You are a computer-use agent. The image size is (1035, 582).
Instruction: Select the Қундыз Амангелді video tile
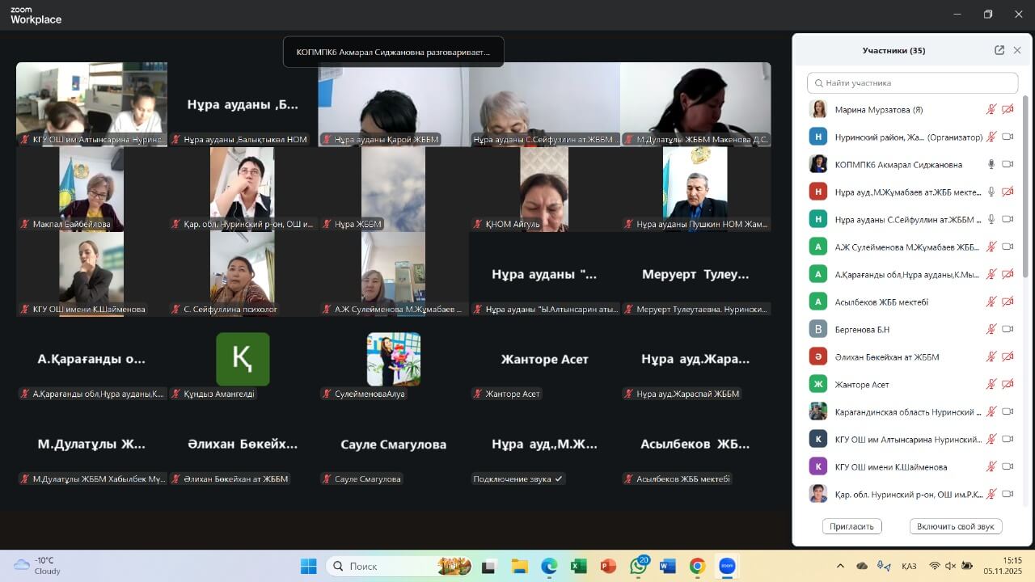(243, 359)
